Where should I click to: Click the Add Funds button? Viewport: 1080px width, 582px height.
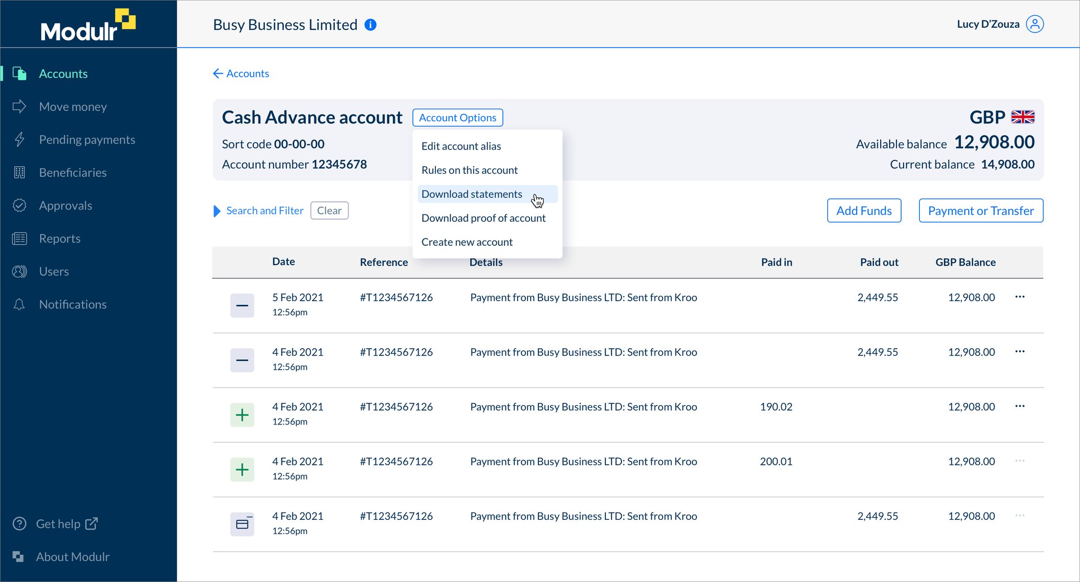pos(864,211)
